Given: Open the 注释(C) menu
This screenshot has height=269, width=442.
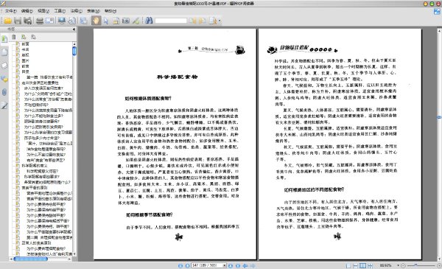Looking at the screenshot, I should [76, 11].
